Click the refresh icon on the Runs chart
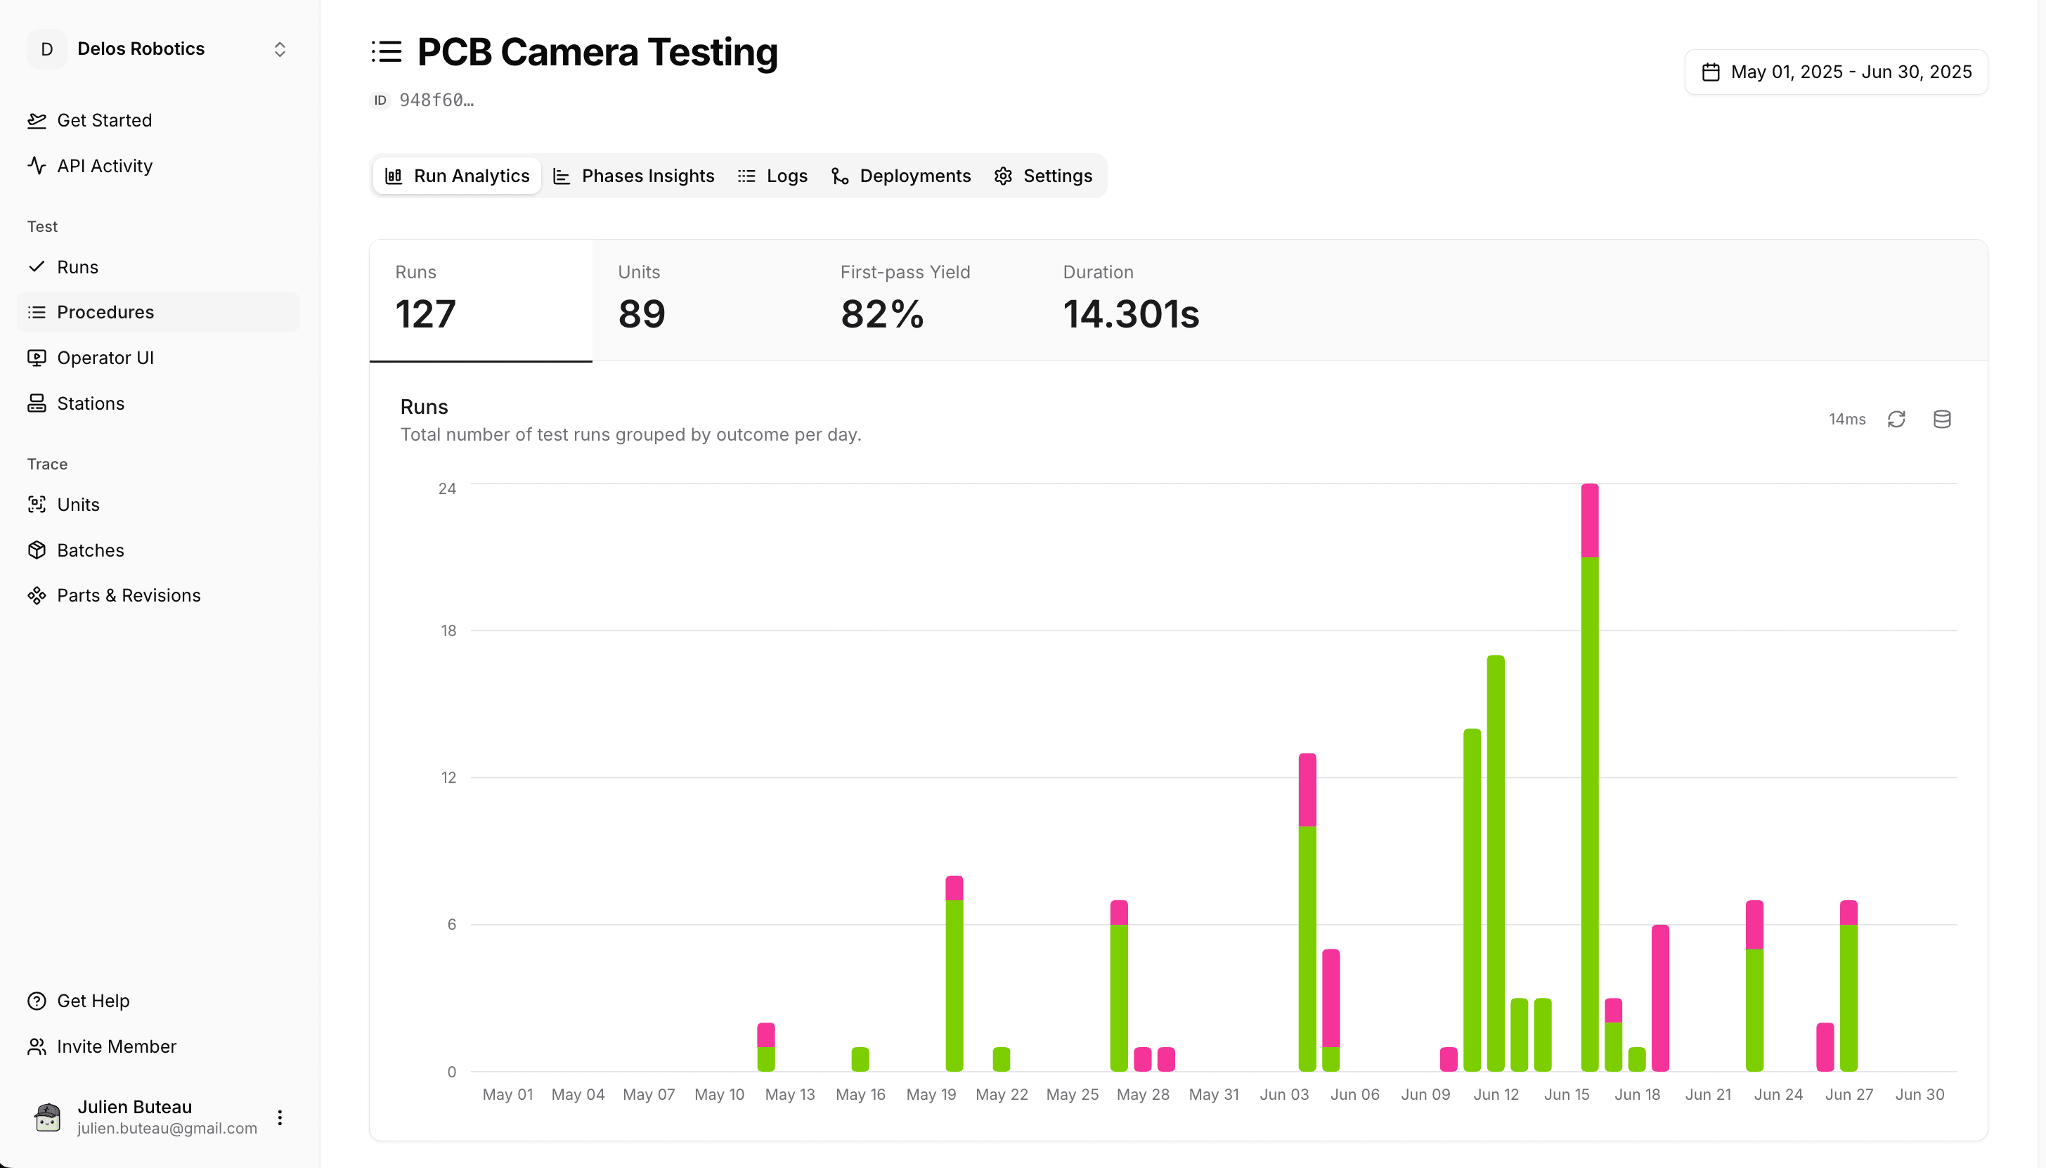2046x1168 pixels. [x=1897, y=419]
